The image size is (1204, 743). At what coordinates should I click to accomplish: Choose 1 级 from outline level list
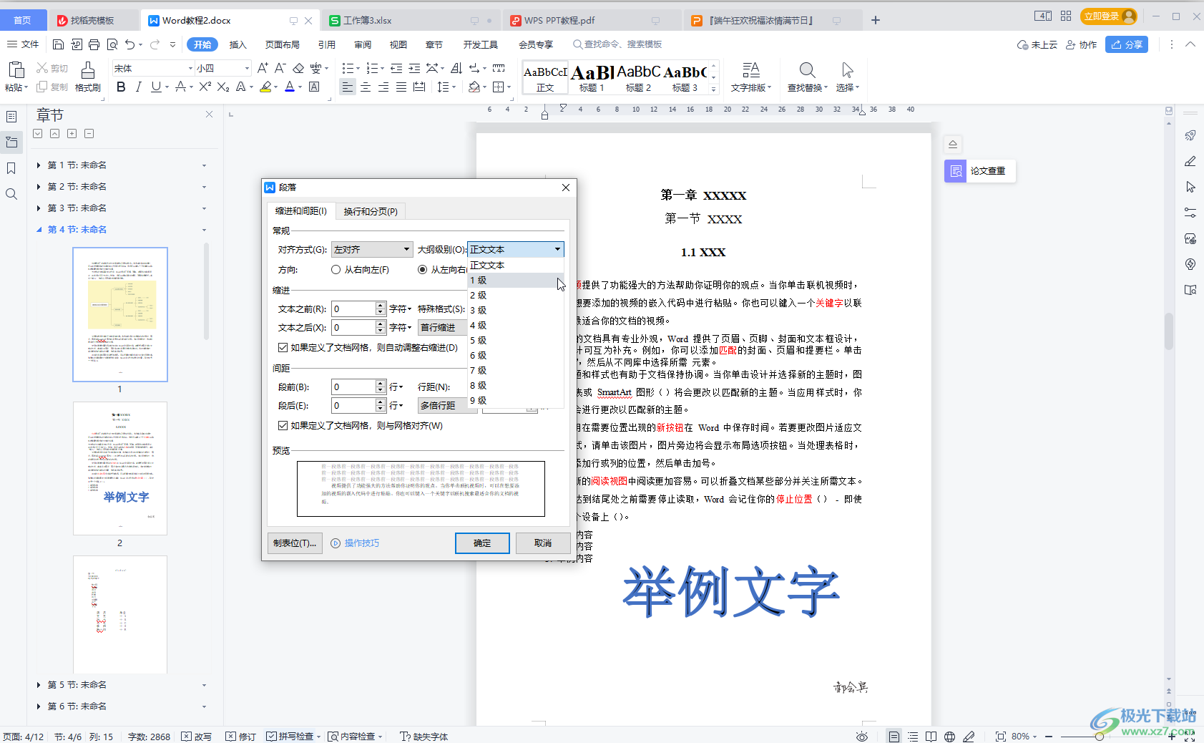click(516, 280)
